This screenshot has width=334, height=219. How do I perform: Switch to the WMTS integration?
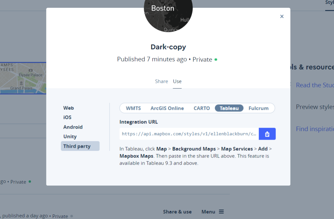[x=133, y=108]
